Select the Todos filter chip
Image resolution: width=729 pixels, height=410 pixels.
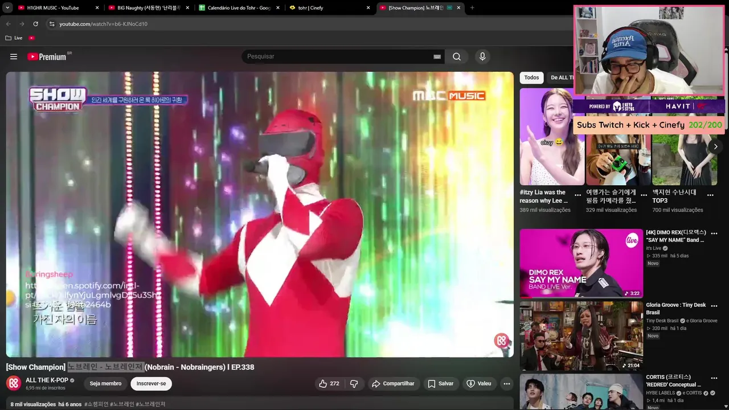click(531, 77)
